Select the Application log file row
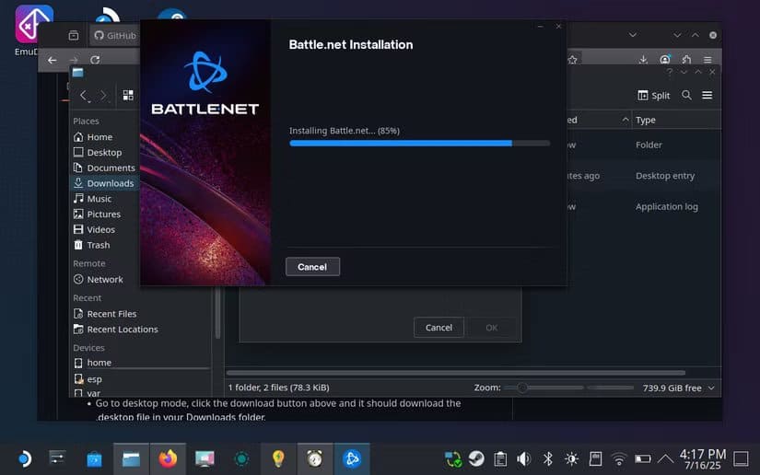760x475 pixels. [644, 207]
